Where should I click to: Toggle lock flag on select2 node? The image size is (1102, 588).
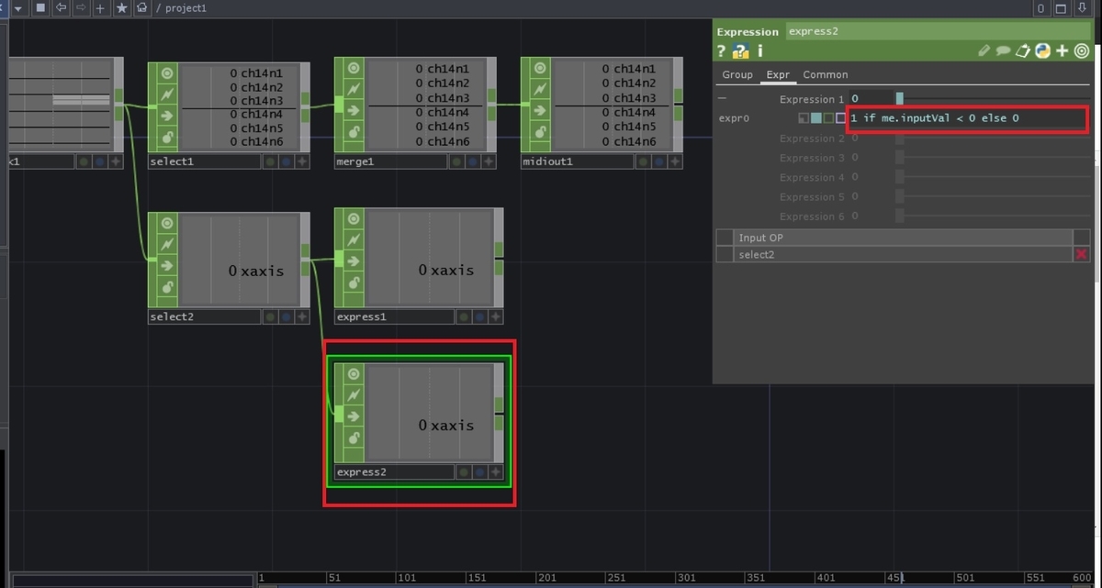click(167, 288)
